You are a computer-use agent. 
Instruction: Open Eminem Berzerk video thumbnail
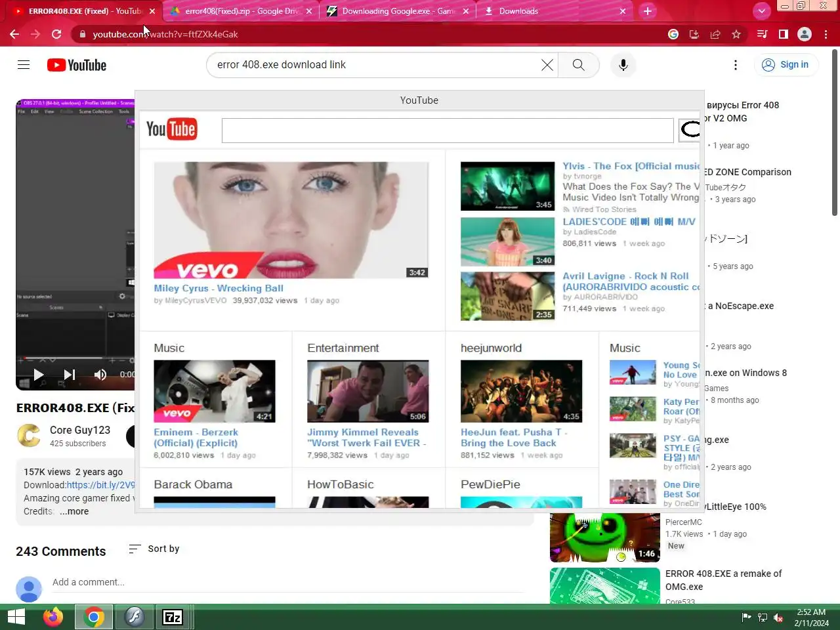pos(215,391)
